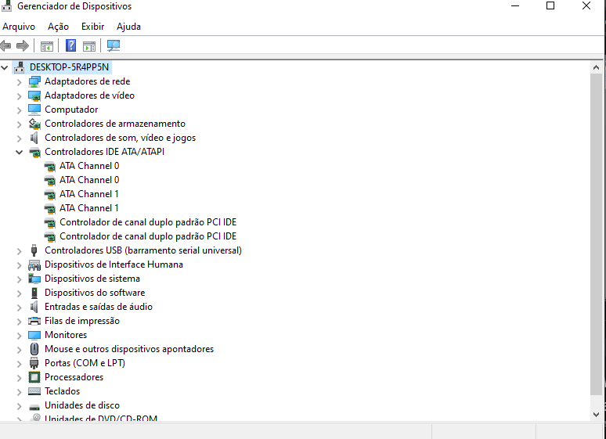
Task: Select Dispositivos de Interface Humana label
Action: click(114, 264)
